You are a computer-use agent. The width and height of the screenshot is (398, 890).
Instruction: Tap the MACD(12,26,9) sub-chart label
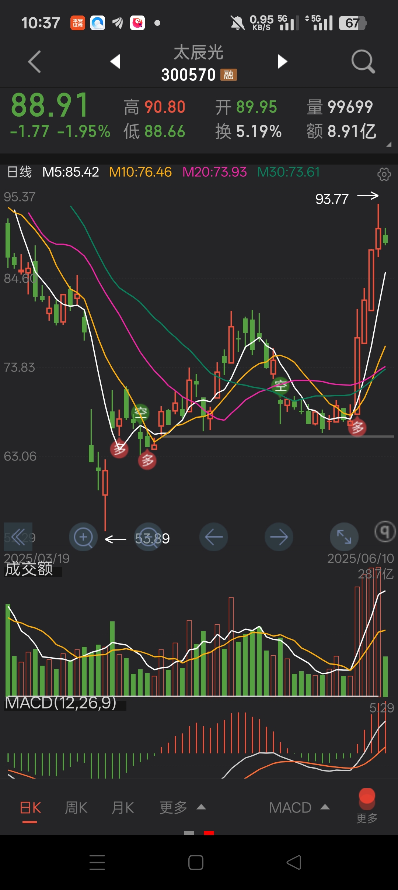tap(61, 703)
